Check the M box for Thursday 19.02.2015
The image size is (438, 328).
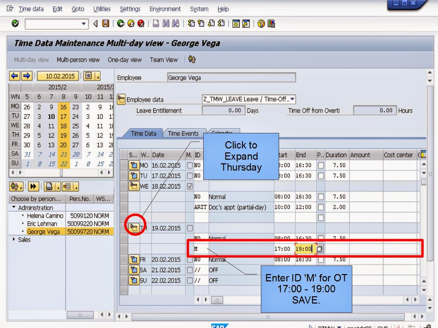click(190, 228)
